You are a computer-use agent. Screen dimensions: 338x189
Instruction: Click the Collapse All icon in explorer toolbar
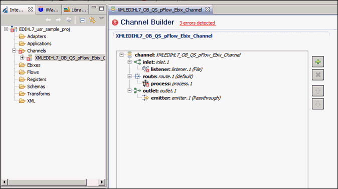click(x=82, y=20)
